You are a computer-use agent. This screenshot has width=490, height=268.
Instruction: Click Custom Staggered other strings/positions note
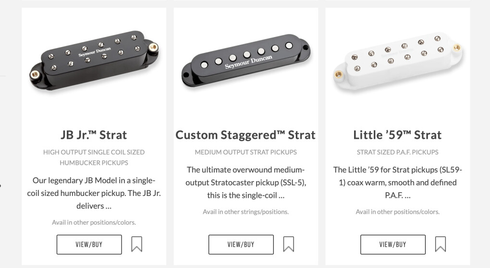point(246,212)
